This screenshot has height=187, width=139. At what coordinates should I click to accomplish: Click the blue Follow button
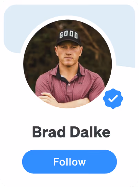pyautogui.click(x=69, y=162)
